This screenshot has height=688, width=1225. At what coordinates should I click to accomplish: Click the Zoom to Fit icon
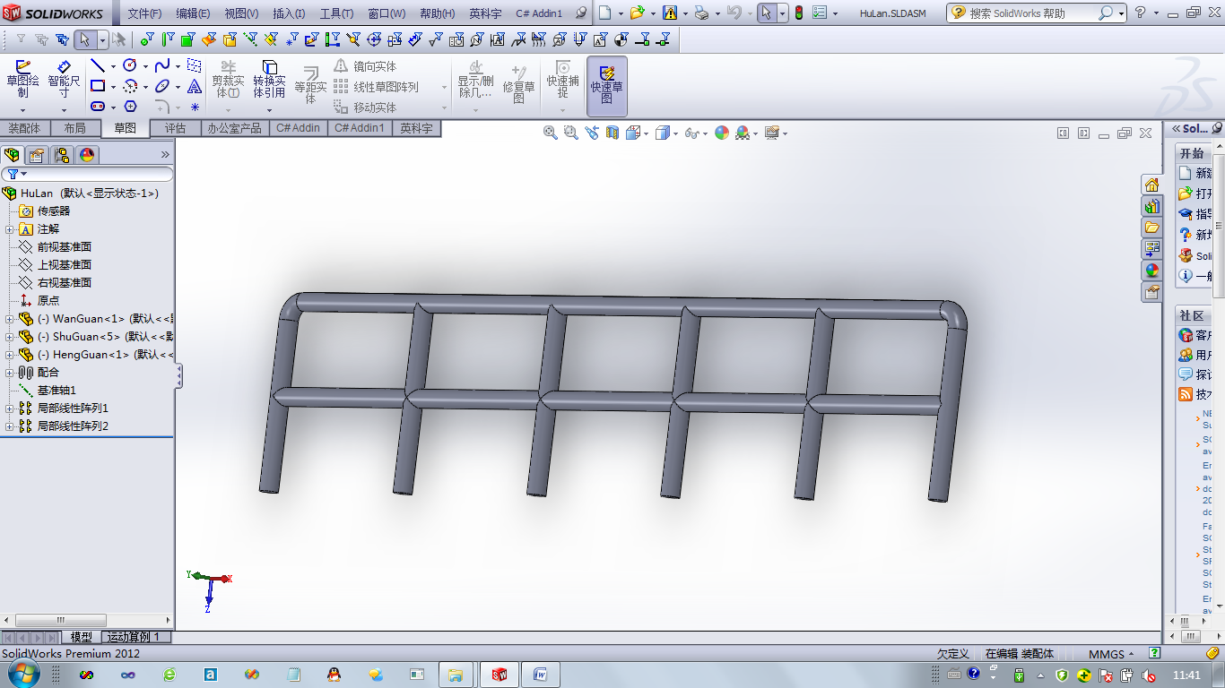click(x=551, y=133)
